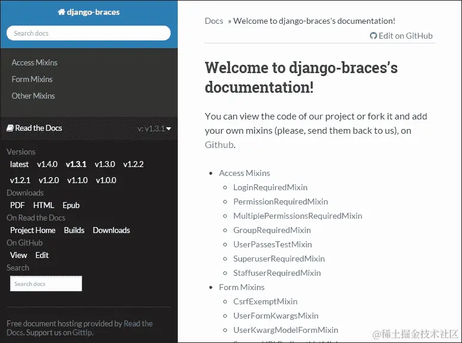Viewport: 462px width, 343px height.
Task: Open UserKwargModelFormMixin entry
Action: 285,330
